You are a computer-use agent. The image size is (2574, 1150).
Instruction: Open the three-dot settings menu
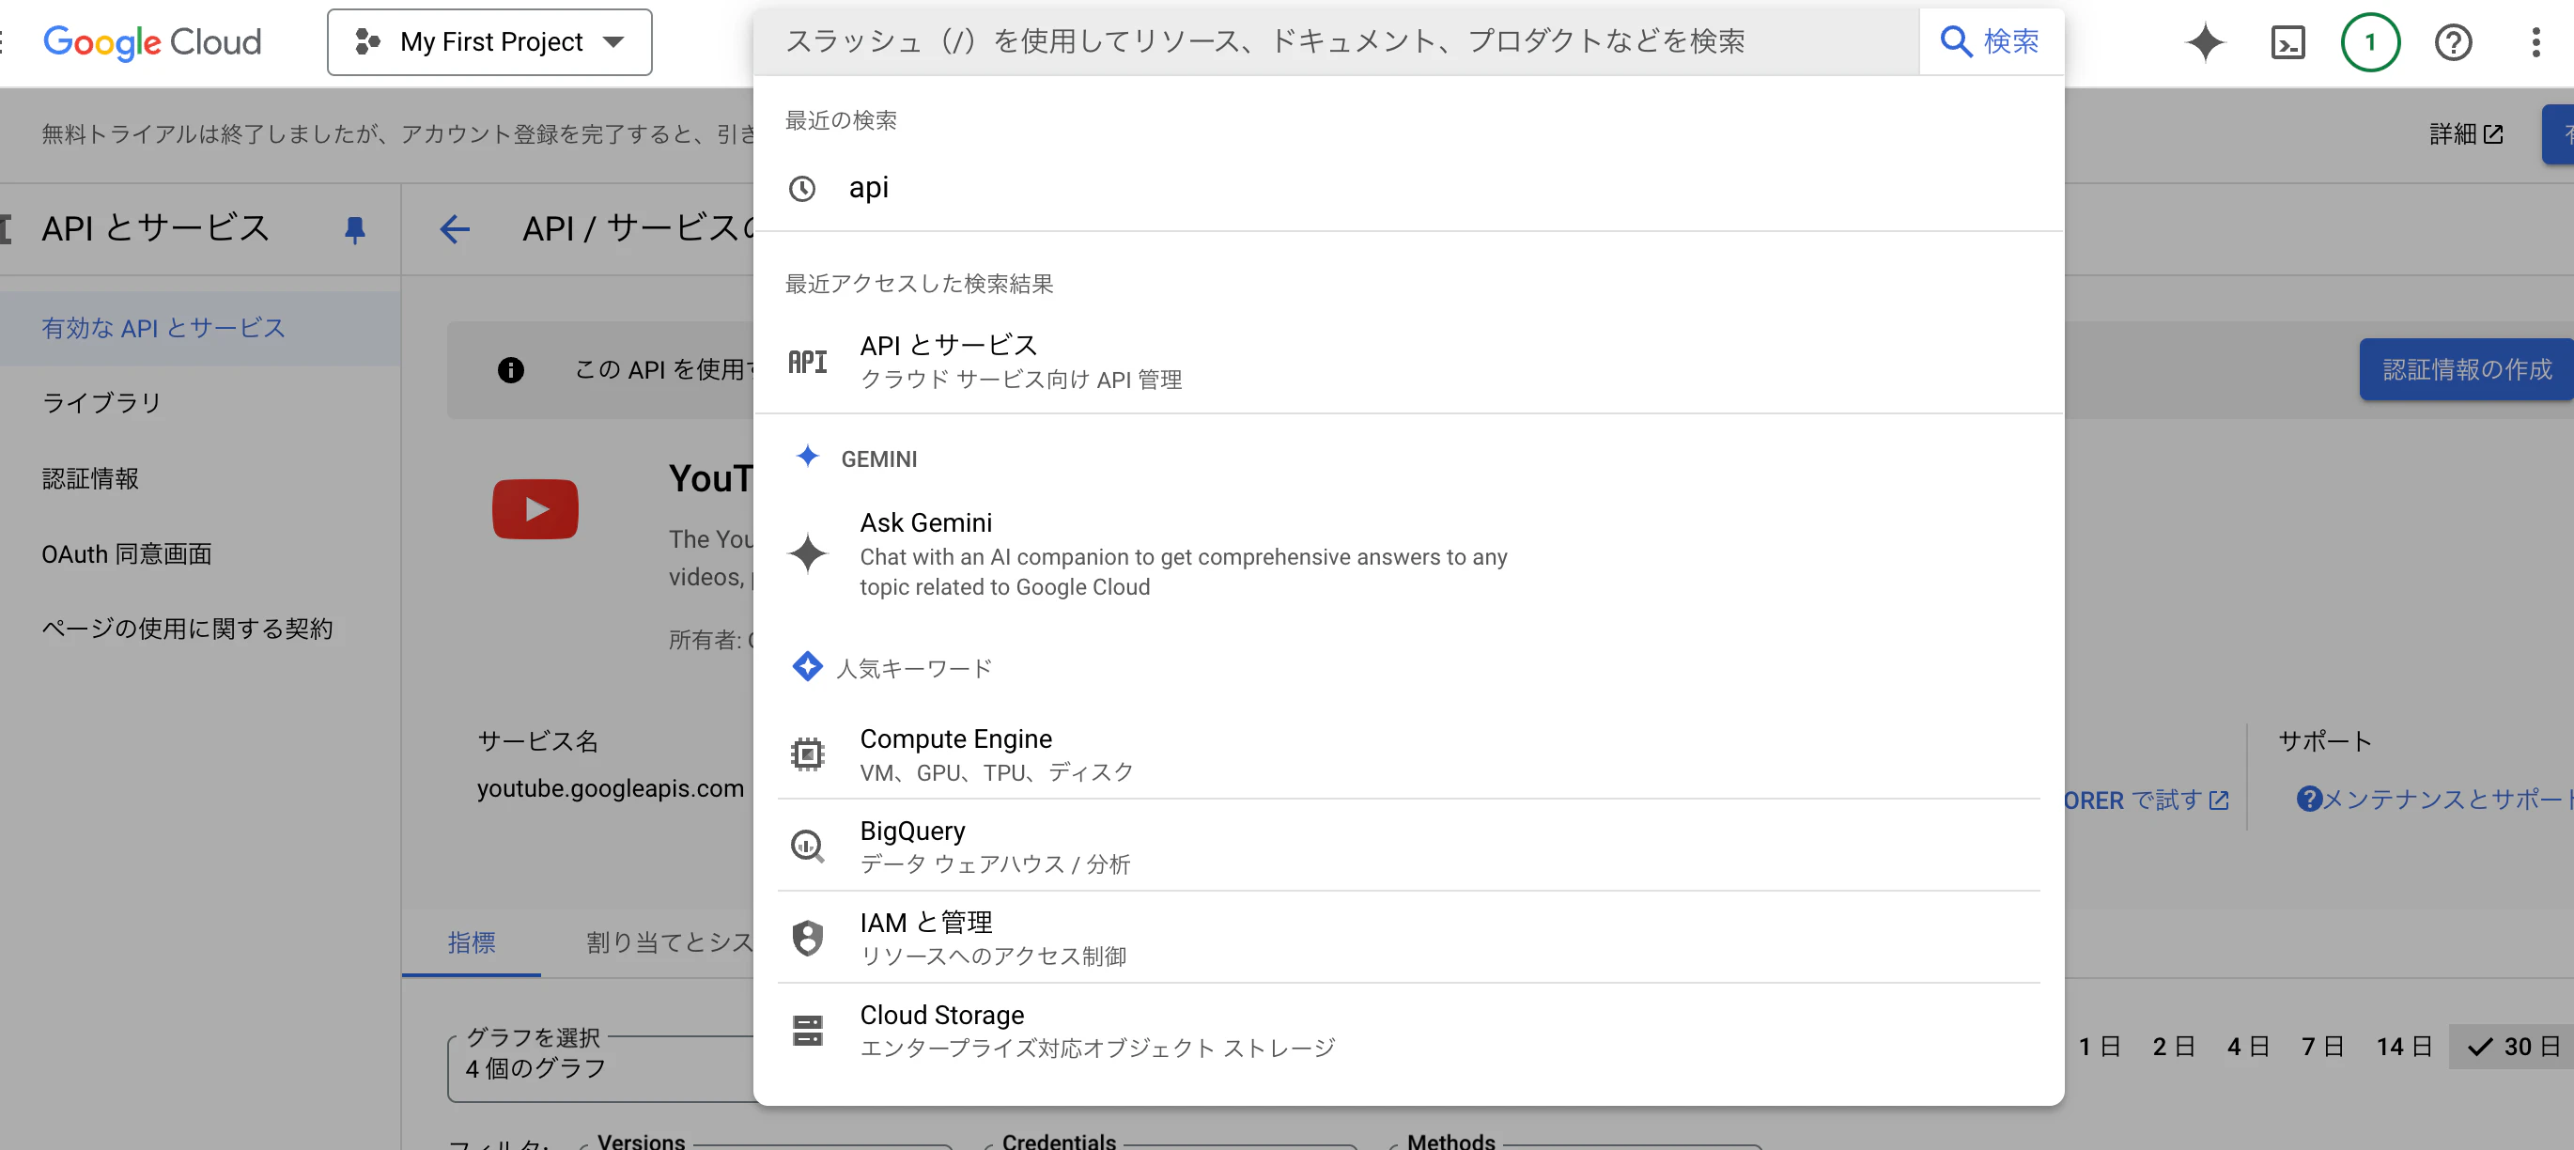pyautogui.click(x=2535, y=42)
